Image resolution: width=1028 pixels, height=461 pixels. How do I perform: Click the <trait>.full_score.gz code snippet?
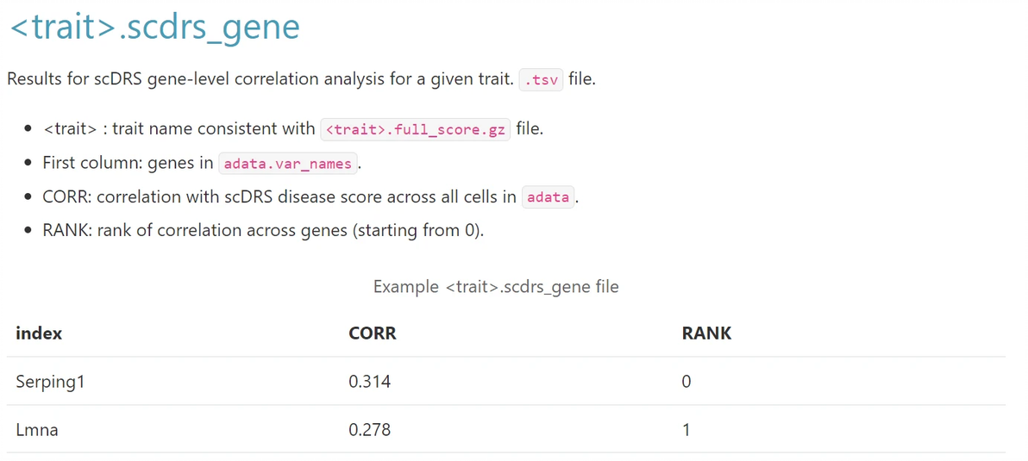pos(416,130)
